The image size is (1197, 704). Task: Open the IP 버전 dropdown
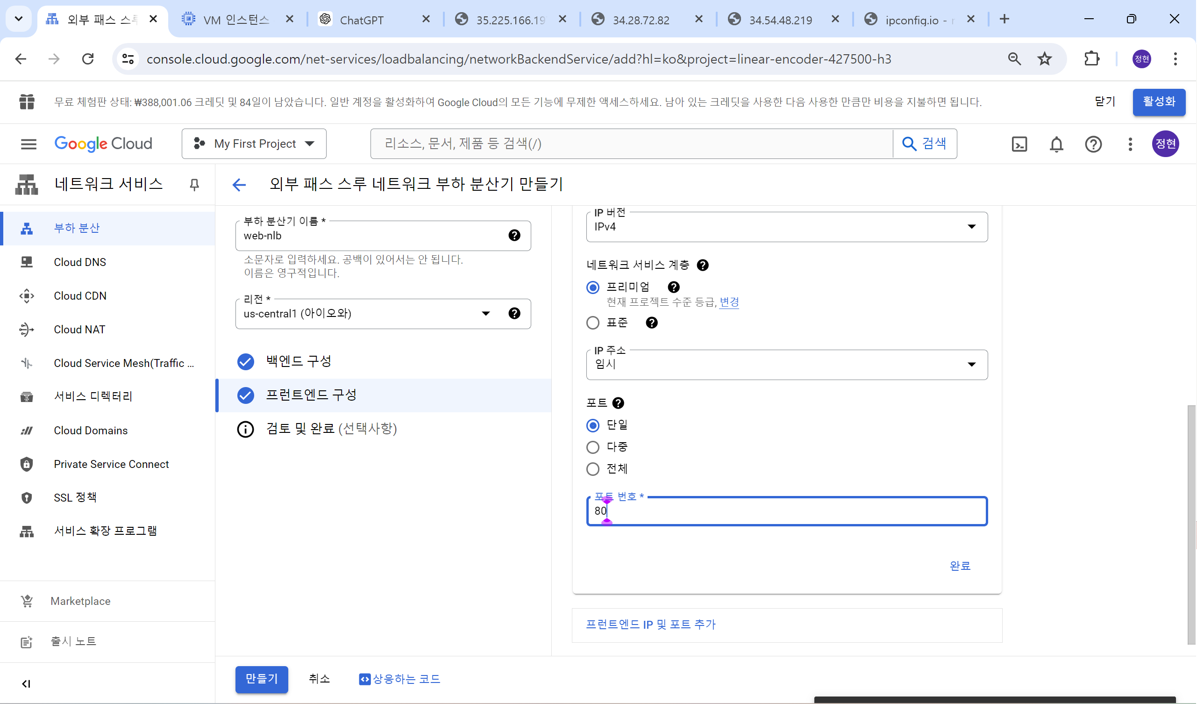(787, 227)
